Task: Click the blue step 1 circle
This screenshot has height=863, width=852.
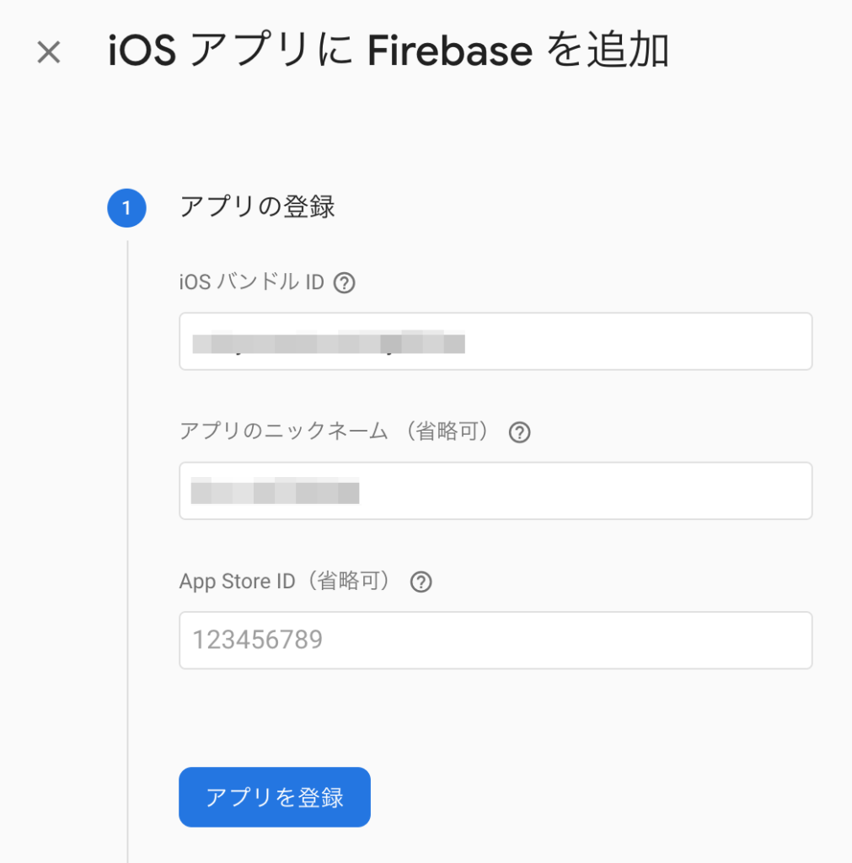Action: coord(126,208)
